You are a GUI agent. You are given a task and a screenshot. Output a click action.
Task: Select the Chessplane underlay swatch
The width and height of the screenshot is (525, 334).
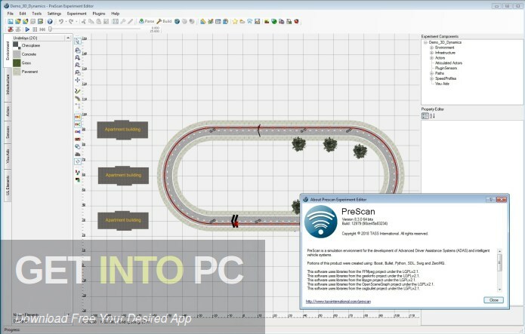[17, 45]
